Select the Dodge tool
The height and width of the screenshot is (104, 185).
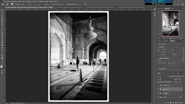[x=2, y=45]
